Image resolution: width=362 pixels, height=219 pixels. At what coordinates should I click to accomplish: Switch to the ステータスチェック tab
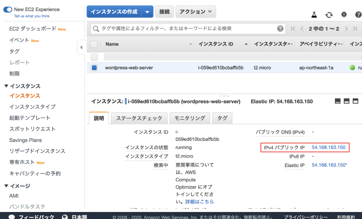coord(139,118)
